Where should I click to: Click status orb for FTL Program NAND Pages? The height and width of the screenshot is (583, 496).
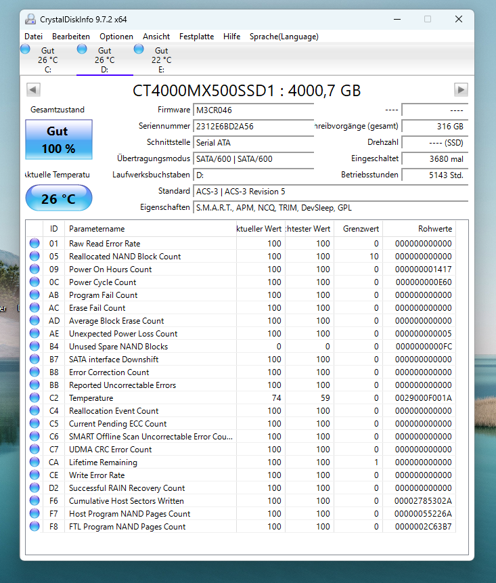click(35, 526)
